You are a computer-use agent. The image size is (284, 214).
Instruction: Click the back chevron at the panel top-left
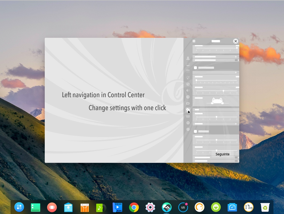coord(193,41)
